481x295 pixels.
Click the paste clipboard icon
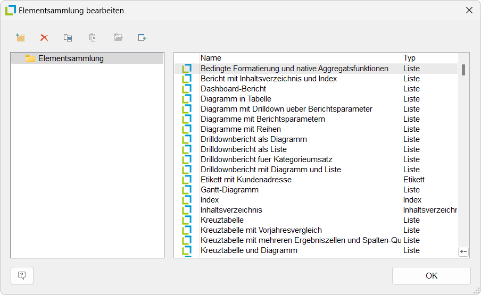click(x=92, y=38)
